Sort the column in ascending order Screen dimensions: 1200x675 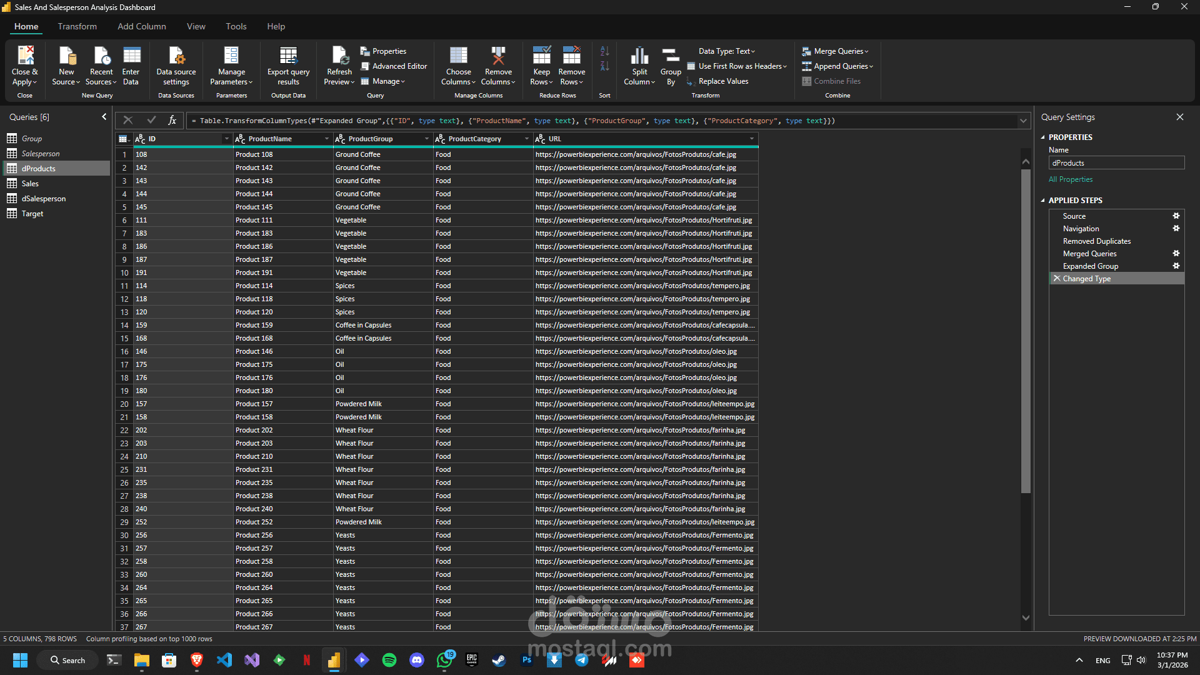[x=604, y=51]
